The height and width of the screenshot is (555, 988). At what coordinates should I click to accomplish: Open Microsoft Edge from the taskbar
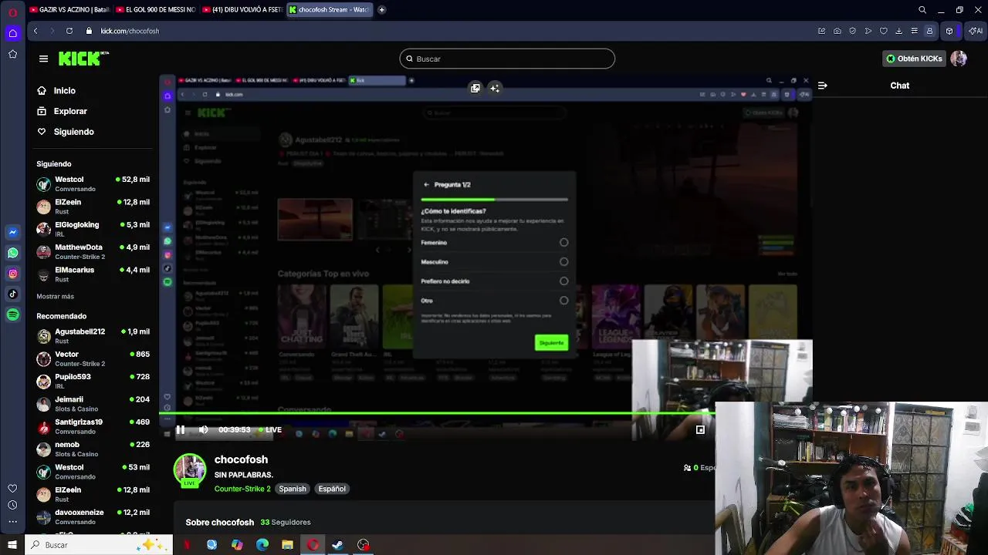[262, 545]
